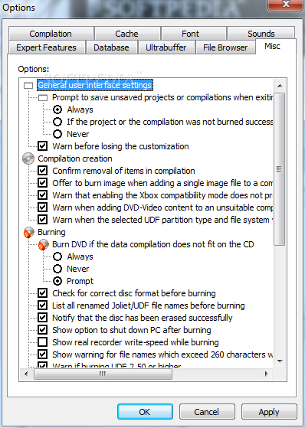
Task: Confirm settings with the OK button
Action: [x=145, y=412]
